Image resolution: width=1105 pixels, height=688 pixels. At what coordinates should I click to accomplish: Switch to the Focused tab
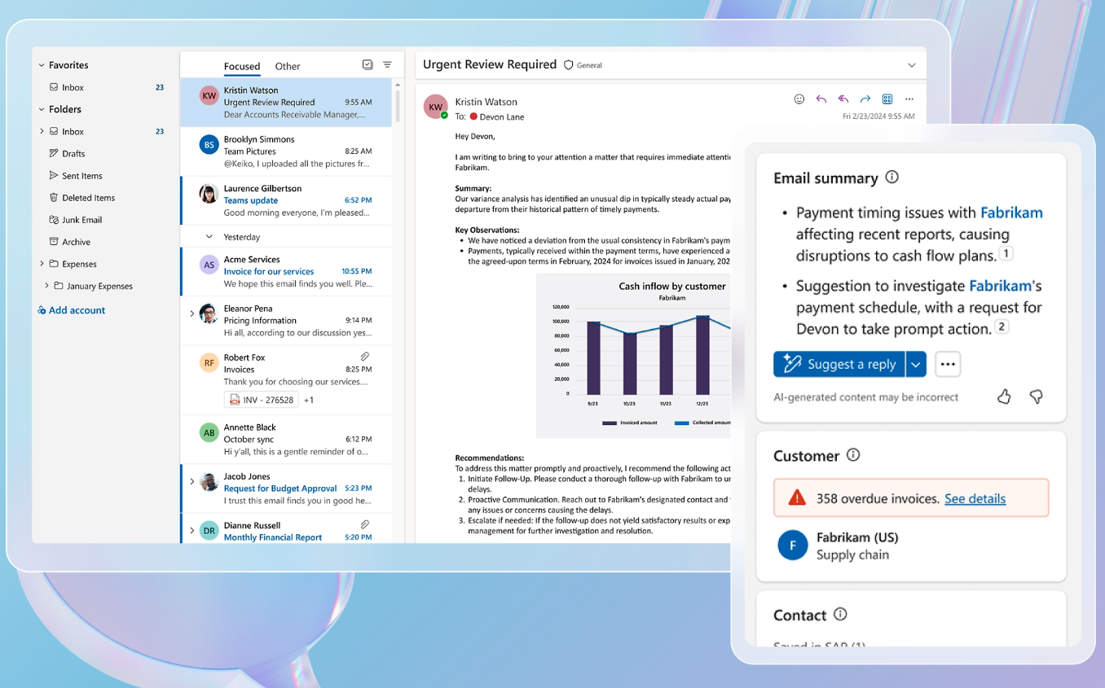click(242, 67)
